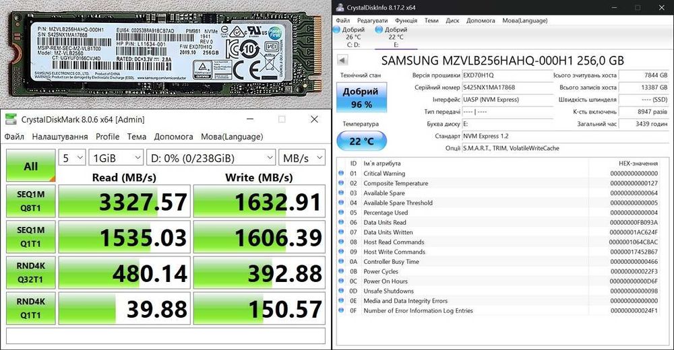This screenshot has width=674, height=350.
Task: Select the E: disk tab
Action: tap(396, 36)
